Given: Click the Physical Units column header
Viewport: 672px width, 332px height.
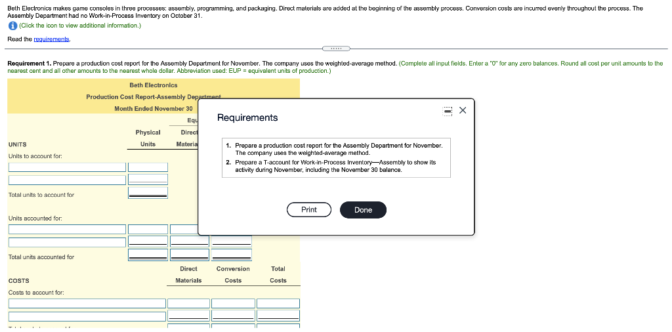Looking at the screenshot, I should pyautogui.click(x=148, y=138).
